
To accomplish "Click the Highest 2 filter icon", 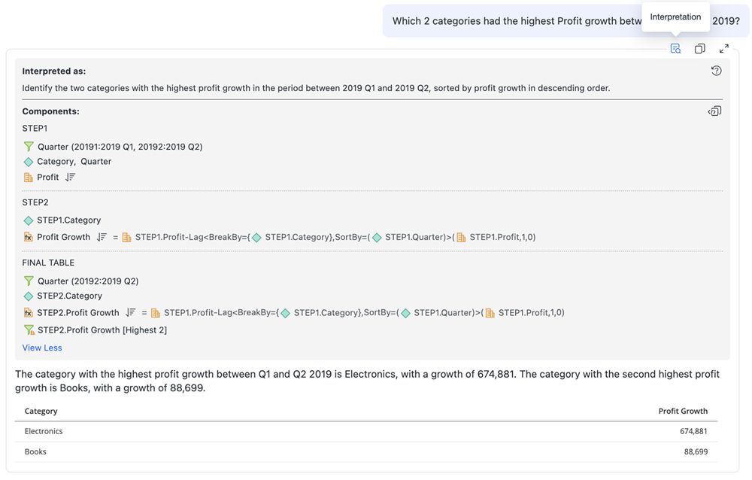I will [x=29, y=330].
